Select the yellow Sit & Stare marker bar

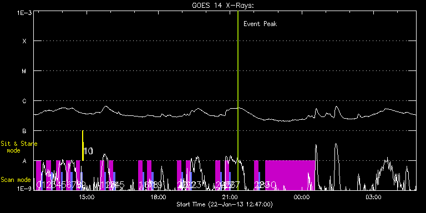(x=83, y=146)
